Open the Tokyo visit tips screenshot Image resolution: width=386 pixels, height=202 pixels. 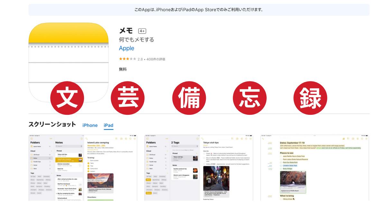(x=199, y=168)
